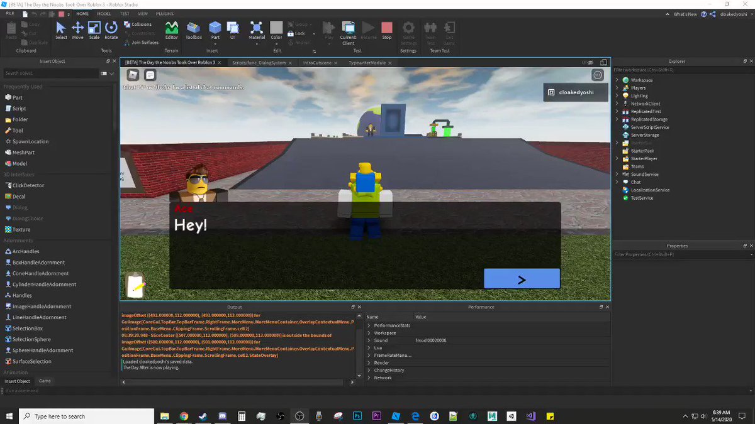Switch to the MODEL ribbon tab
755x424 pixels.
tap(104, 13)
